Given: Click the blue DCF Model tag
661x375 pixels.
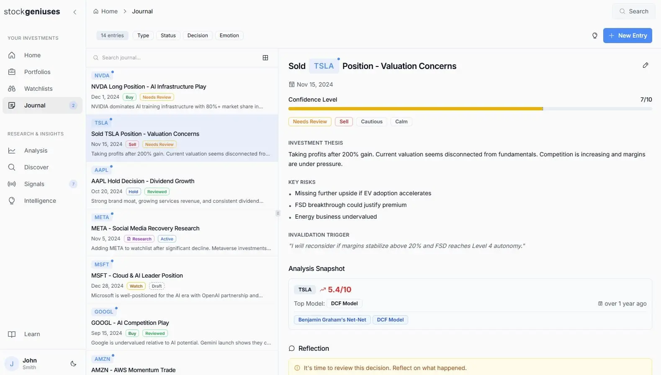Looking at the screenshot, I should click(390, 320).
